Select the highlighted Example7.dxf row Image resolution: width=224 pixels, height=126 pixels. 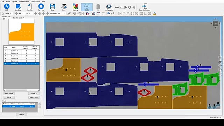tap(22, 64)
